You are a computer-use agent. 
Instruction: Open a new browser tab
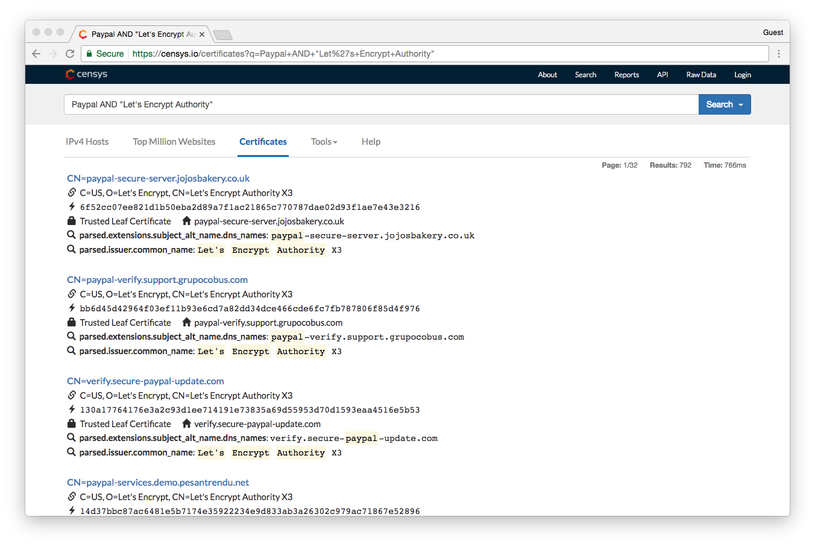(x=222, y=35)
